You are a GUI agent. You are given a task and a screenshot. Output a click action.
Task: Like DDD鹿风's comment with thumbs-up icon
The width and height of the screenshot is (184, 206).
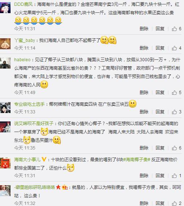(174, 29)
